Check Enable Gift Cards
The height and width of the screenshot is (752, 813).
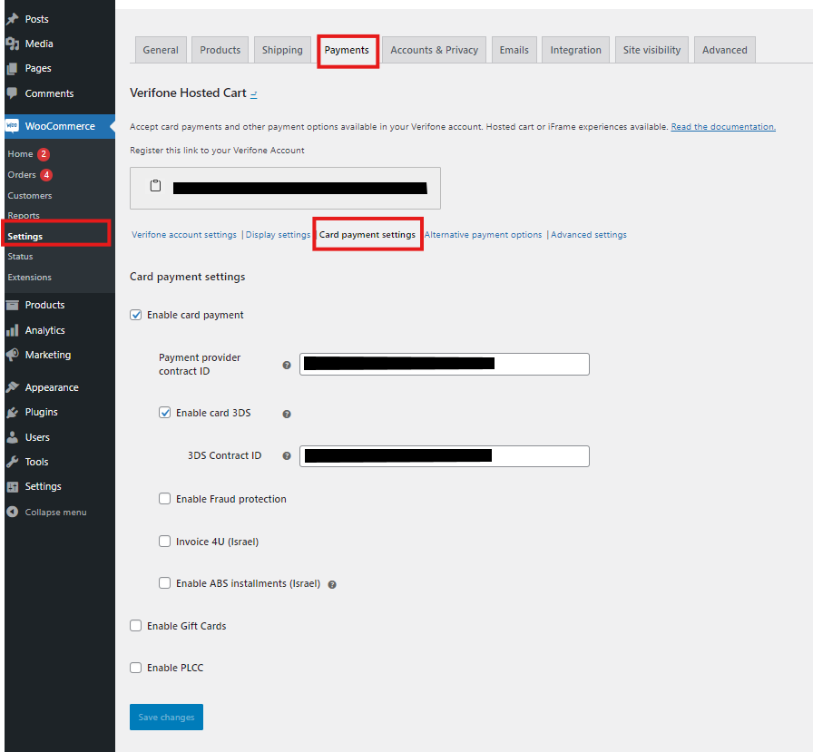click(x=136, y=626)
